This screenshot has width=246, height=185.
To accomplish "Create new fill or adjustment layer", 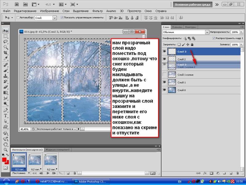I will click(218, 173).
